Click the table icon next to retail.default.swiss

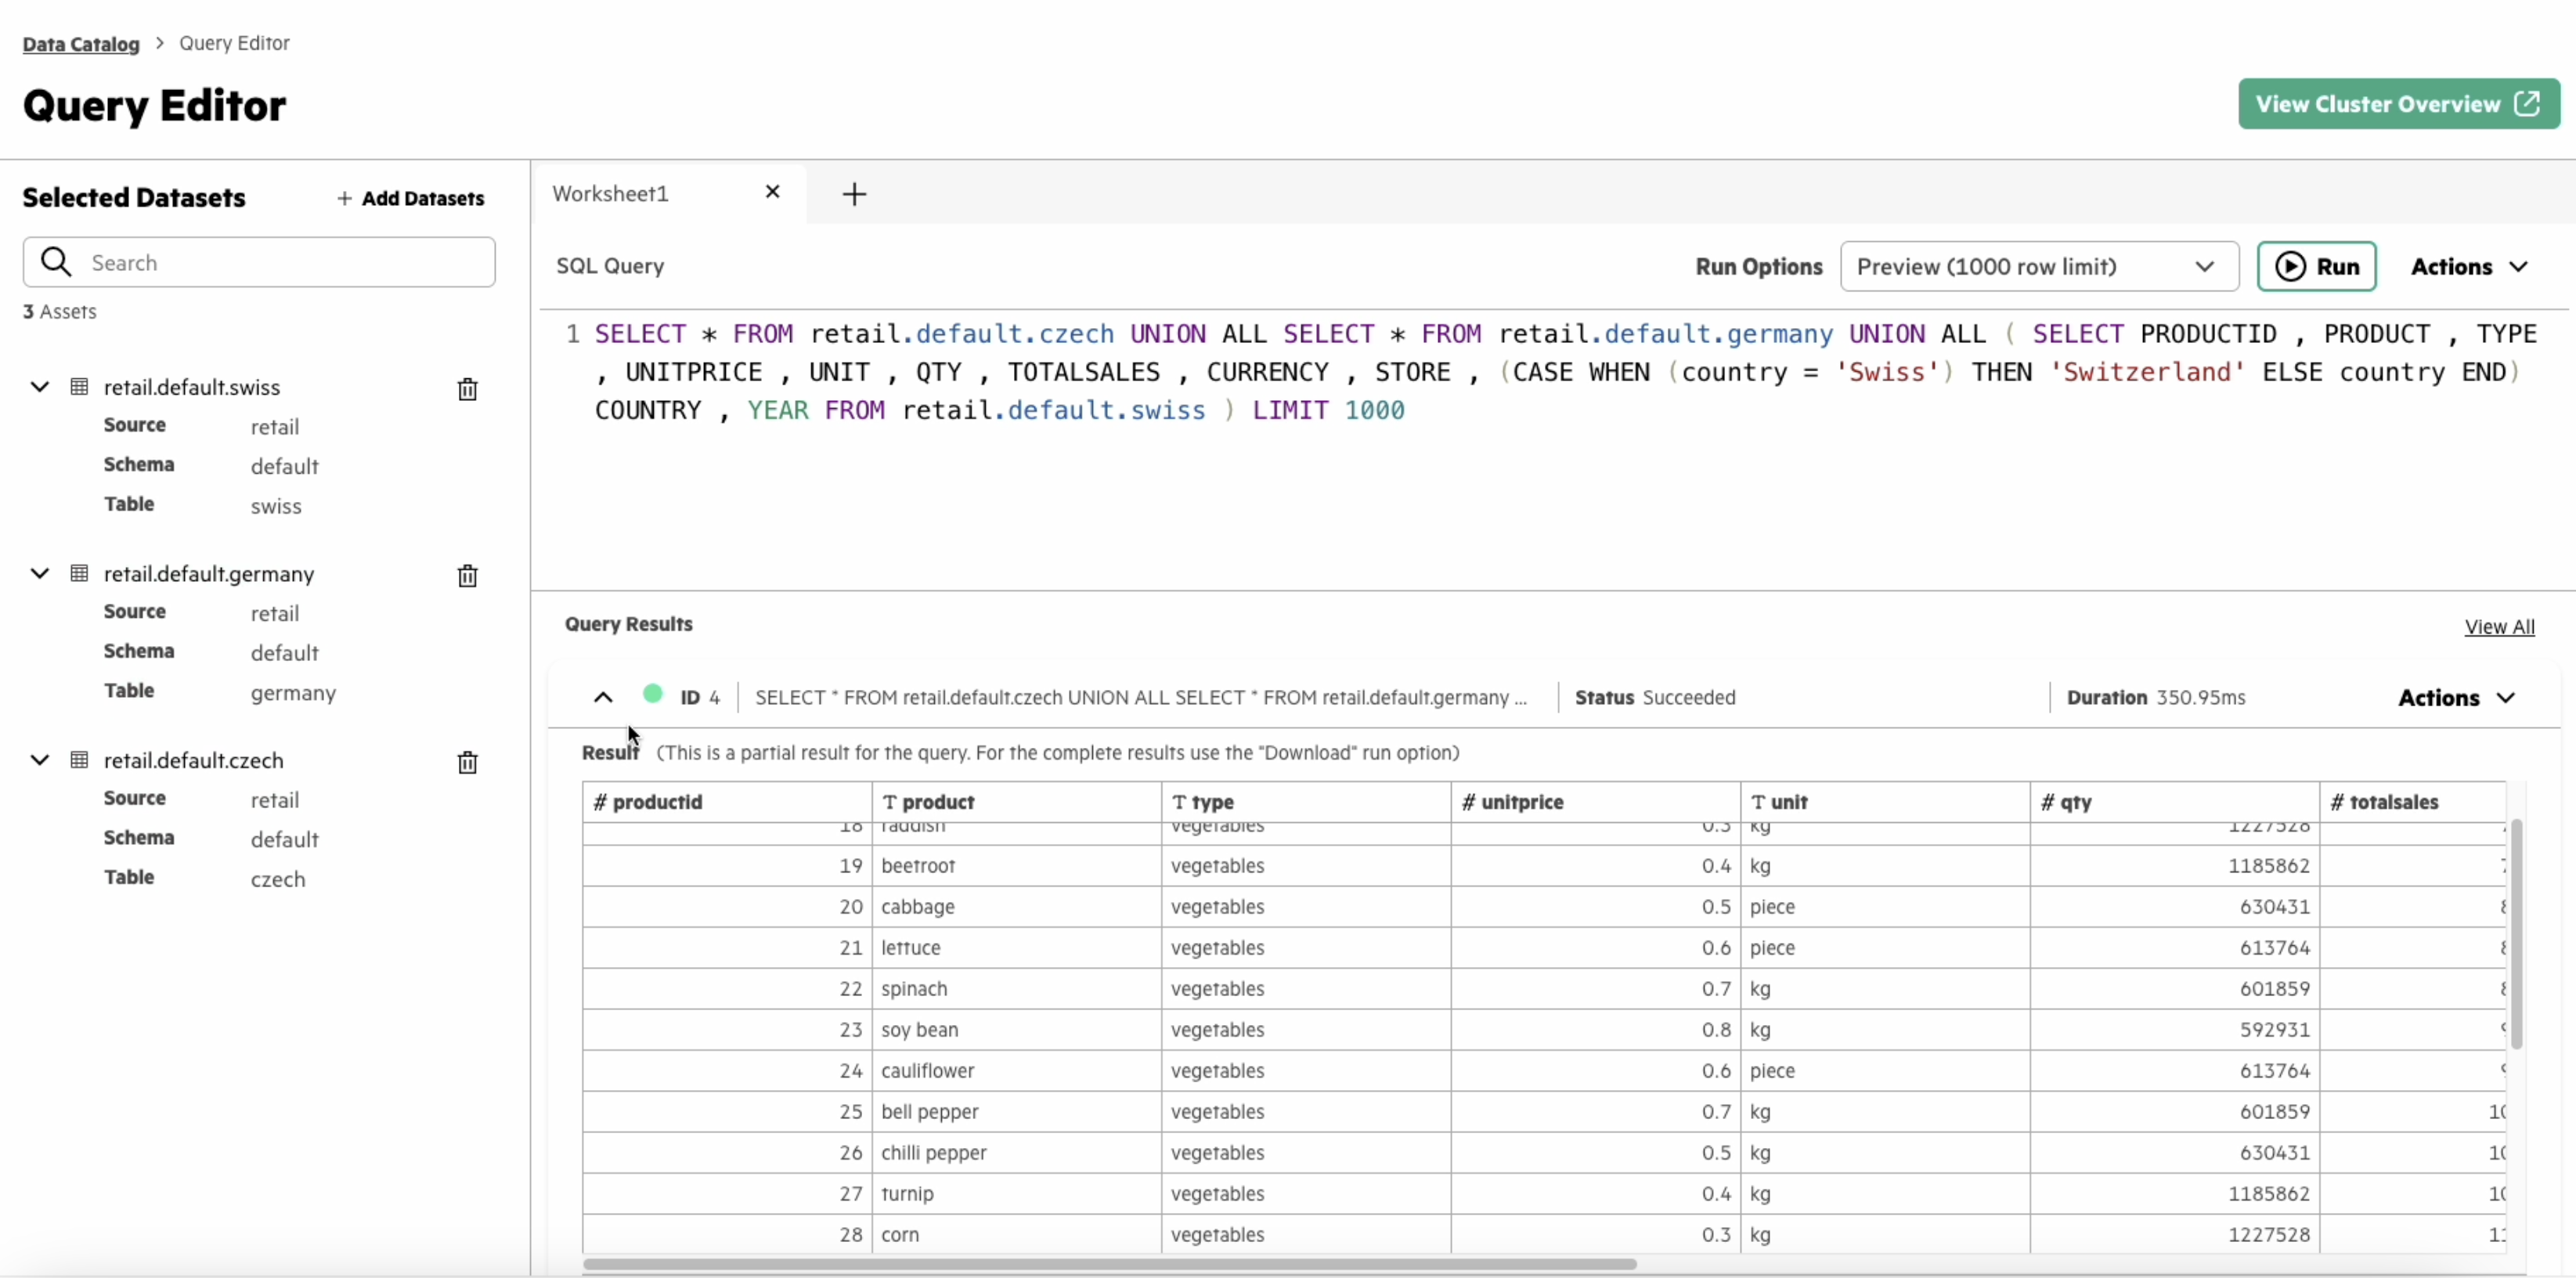pyautogui.click(x=79, y=387)
